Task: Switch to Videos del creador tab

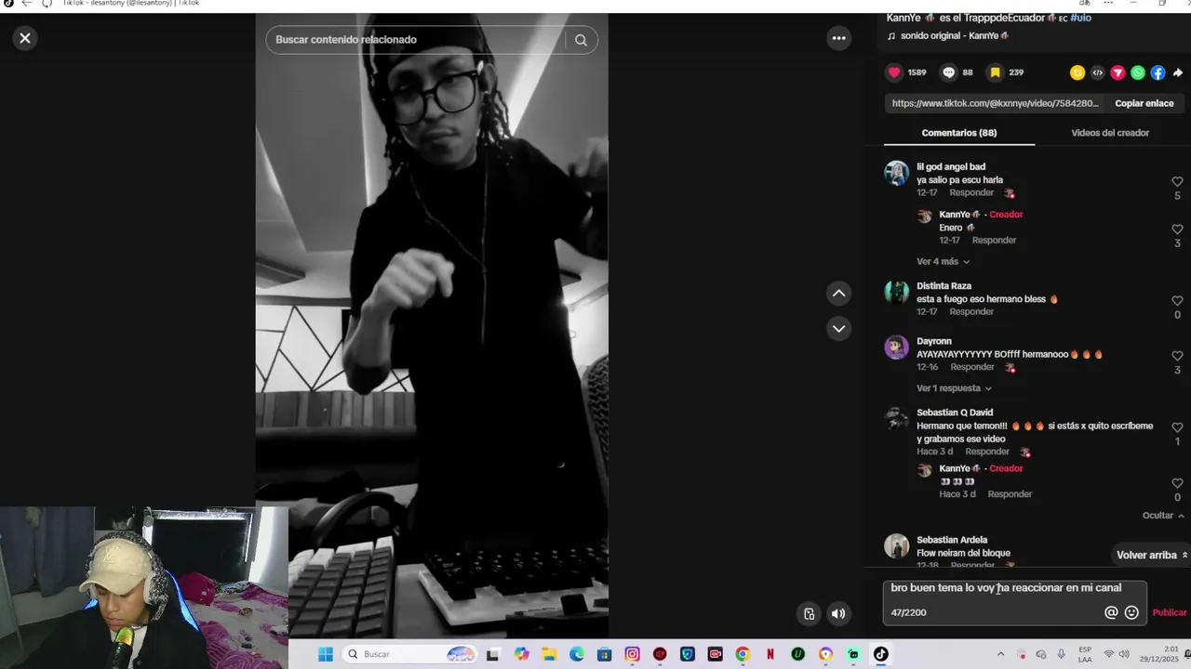Action: coord(1110,133)
